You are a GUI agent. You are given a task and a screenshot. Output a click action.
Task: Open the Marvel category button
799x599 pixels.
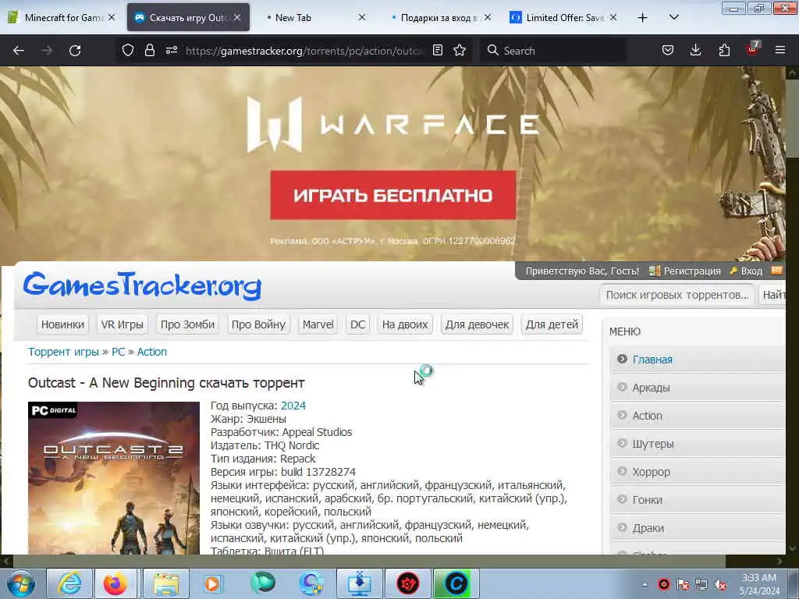[318, 324]
